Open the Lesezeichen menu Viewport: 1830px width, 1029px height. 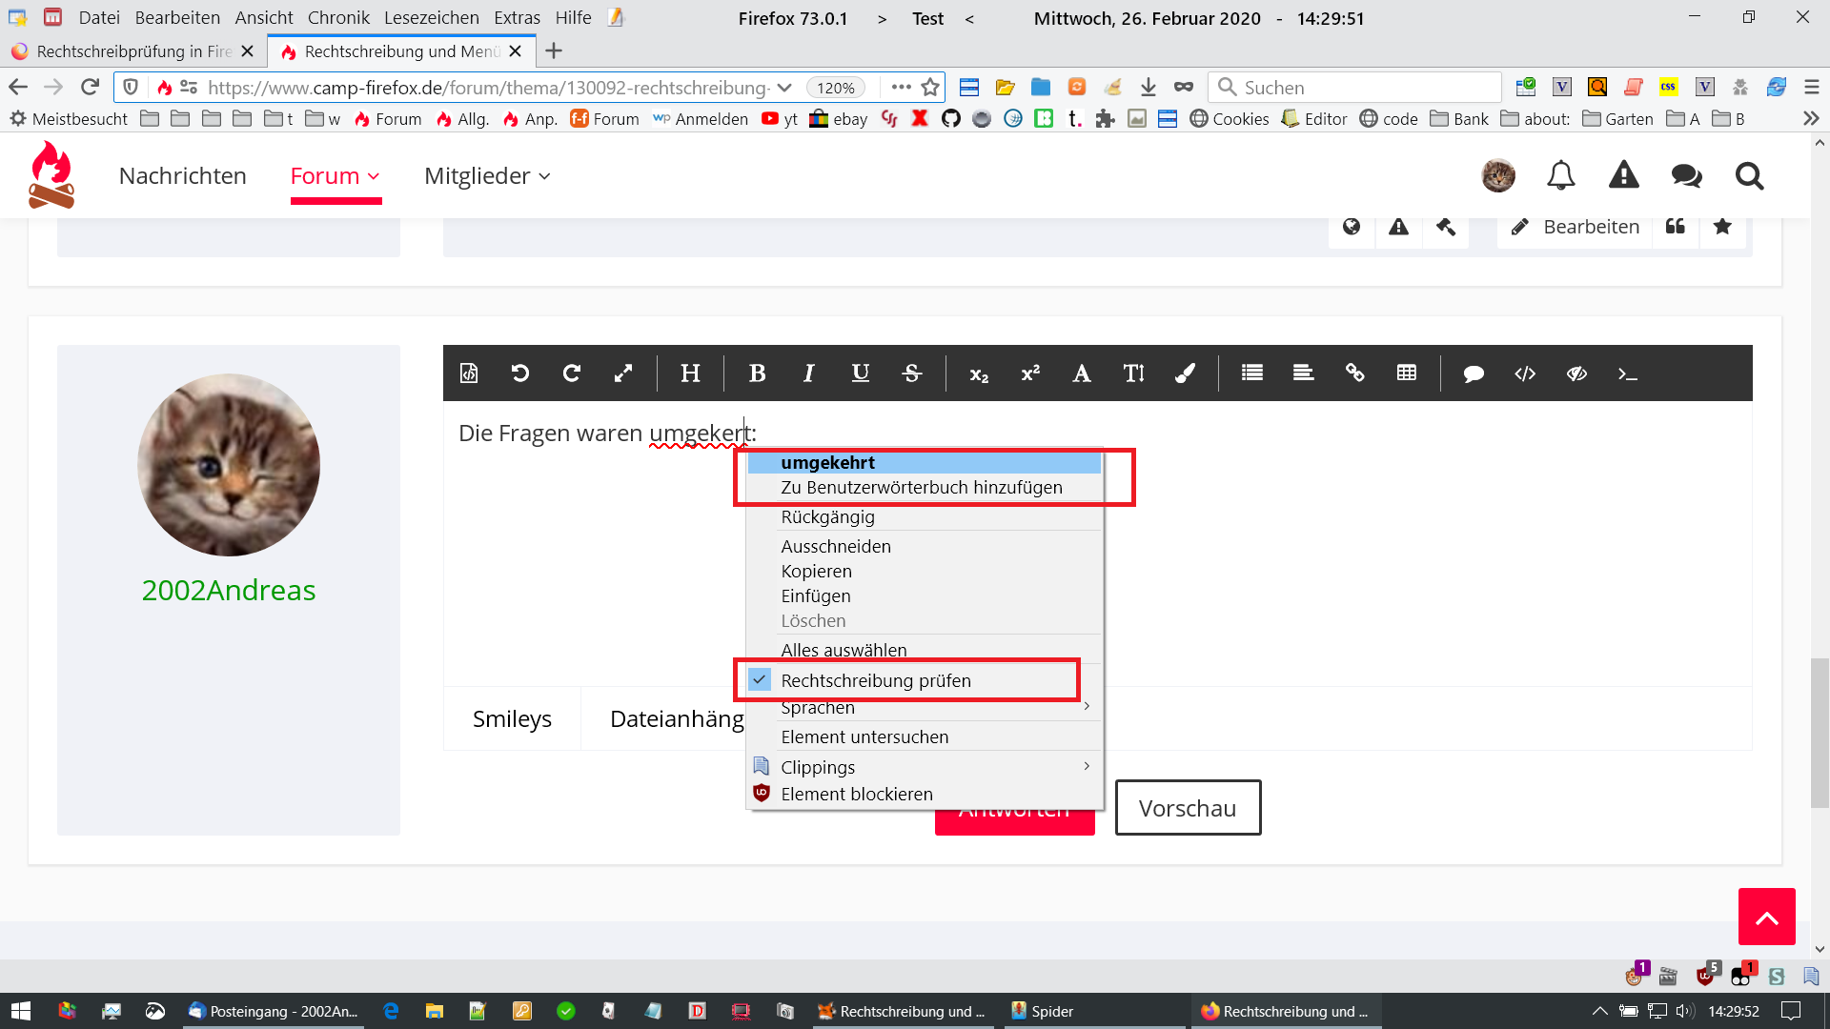point(431,18)
